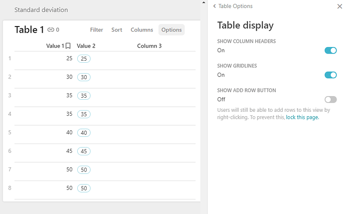
Task: Turn off Show Column Headers toggle
Action: point(330,50)
